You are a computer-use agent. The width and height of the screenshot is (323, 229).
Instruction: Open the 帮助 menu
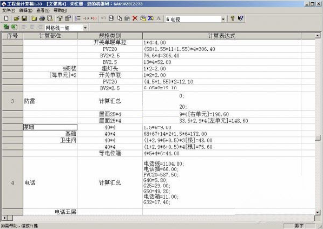click(61, 10)
